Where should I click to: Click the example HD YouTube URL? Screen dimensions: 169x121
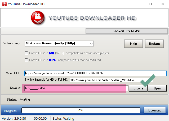click(102, 80)
